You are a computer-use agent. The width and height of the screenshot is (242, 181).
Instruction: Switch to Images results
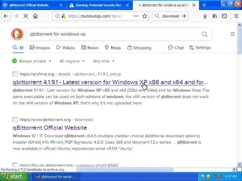click(x=40, y=48)
